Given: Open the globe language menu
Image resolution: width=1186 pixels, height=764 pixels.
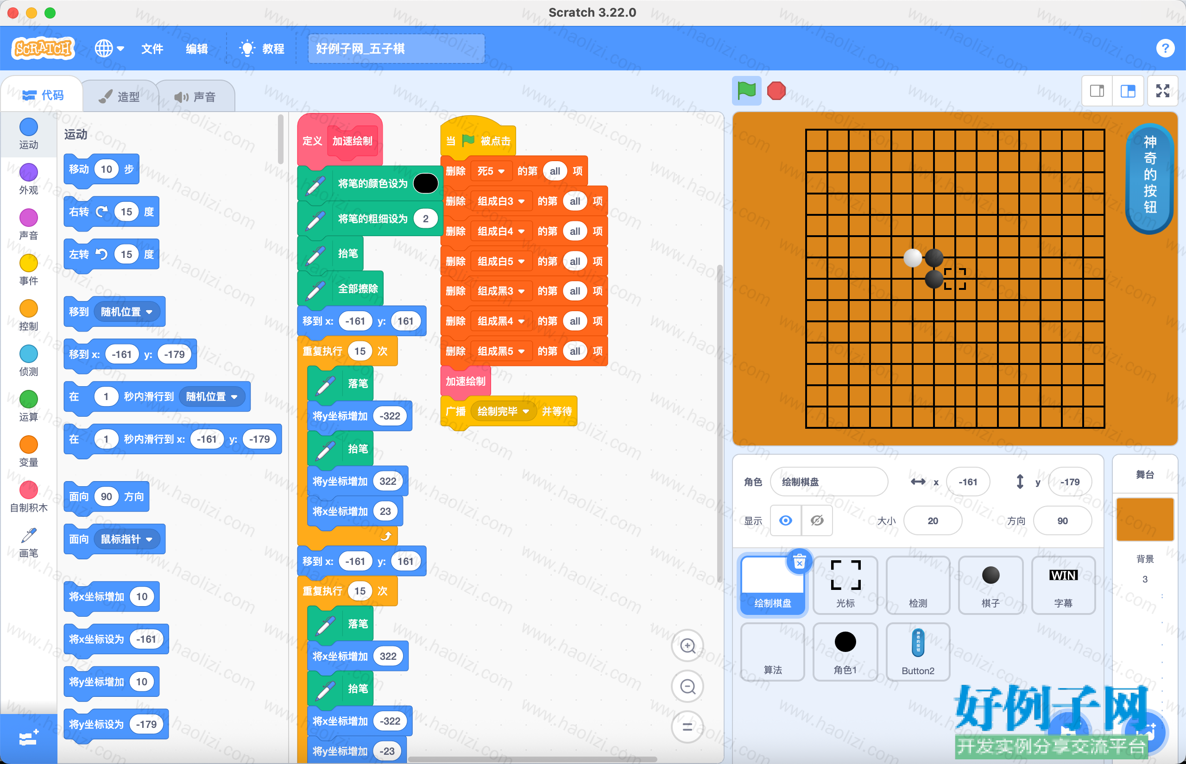Looking at the screenshot, I should [109, 48].
